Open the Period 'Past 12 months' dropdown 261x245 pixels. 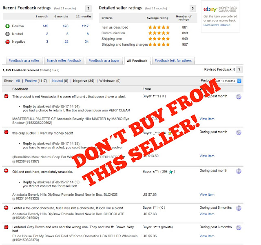point(228,81)
